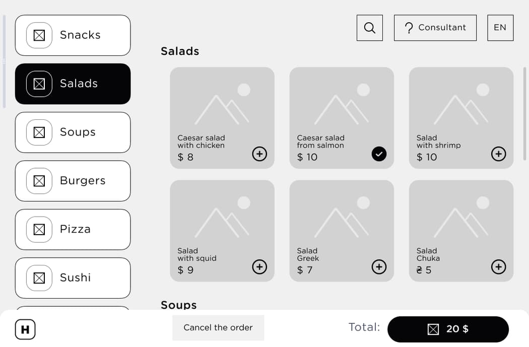Open the Pizza category
The image size is (529, 347).
[73, 230]
